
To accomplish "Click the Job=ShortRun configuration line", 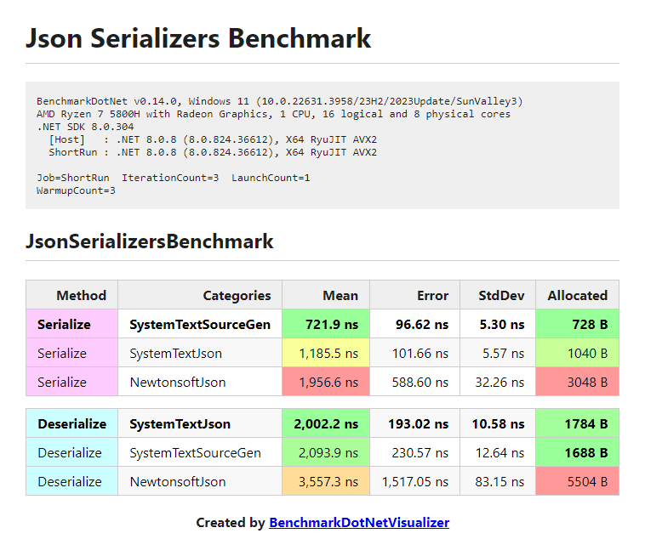I will pos(174,178).
